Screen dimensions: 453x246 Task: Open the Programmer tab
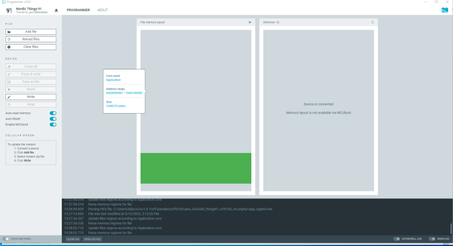click(78, 10)
